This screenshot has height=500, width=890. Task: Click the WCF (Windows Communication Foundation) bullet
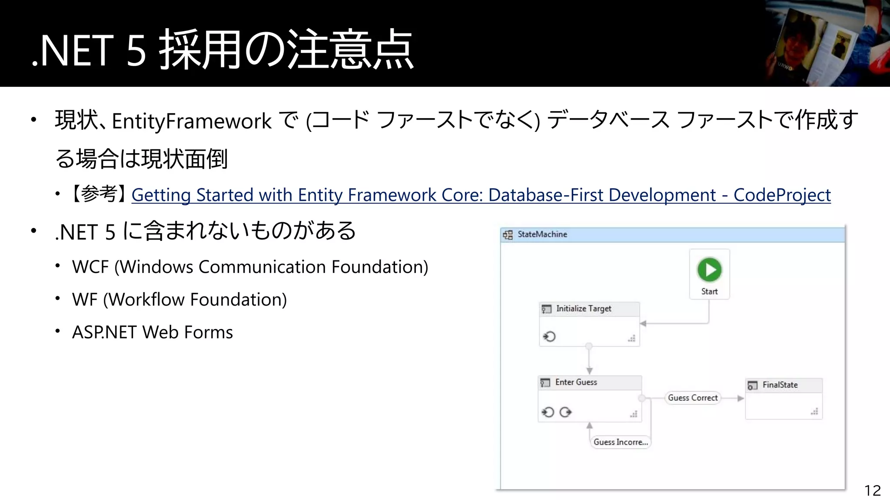[250, 267]
